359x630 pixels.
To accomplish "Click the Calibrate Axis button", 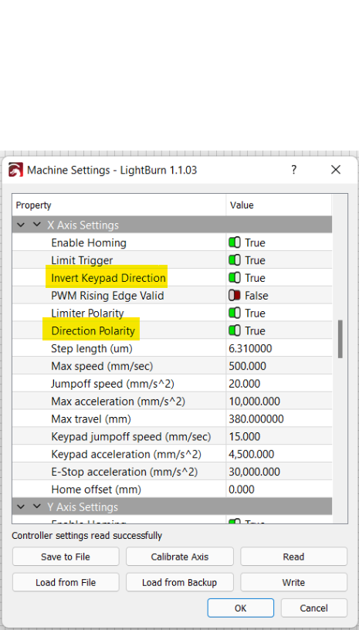I will pos(179,557).
